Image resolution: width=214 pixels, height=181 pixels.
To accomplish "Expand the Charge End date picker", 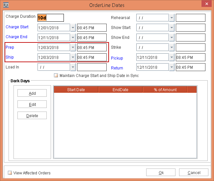I will (x=73, y=38).
